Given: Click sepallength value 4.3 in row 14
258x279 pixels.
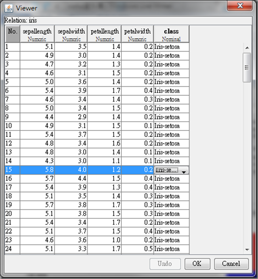Looking at the screenshot, I should point(37,161).
